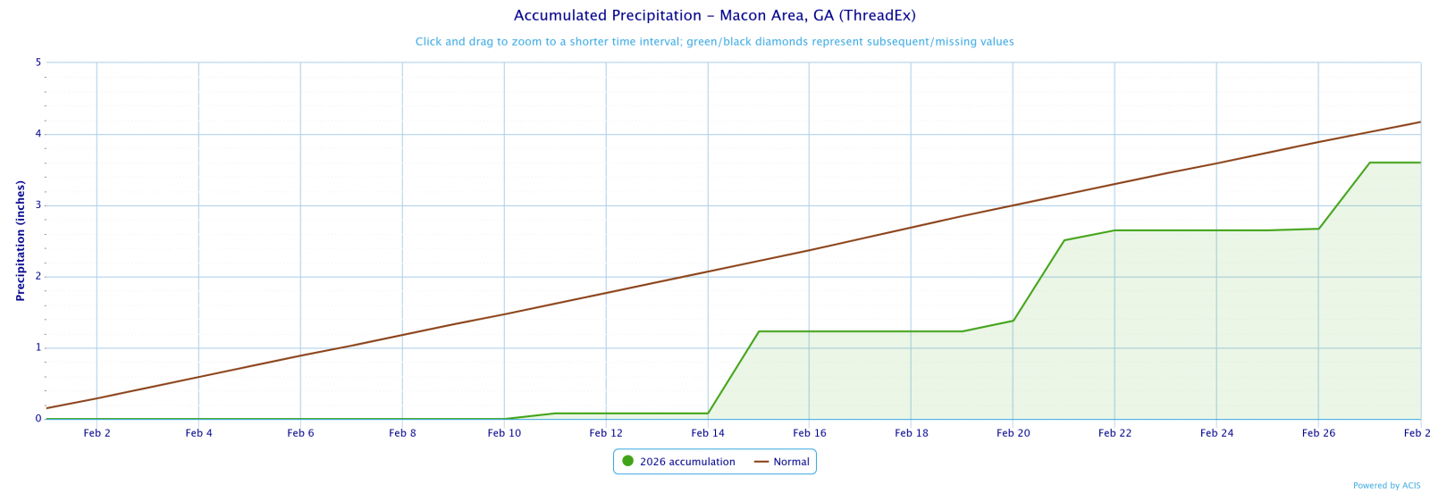Click the zoom instructions subtitle text
The image size is (1430, 493).
point(714,42)
